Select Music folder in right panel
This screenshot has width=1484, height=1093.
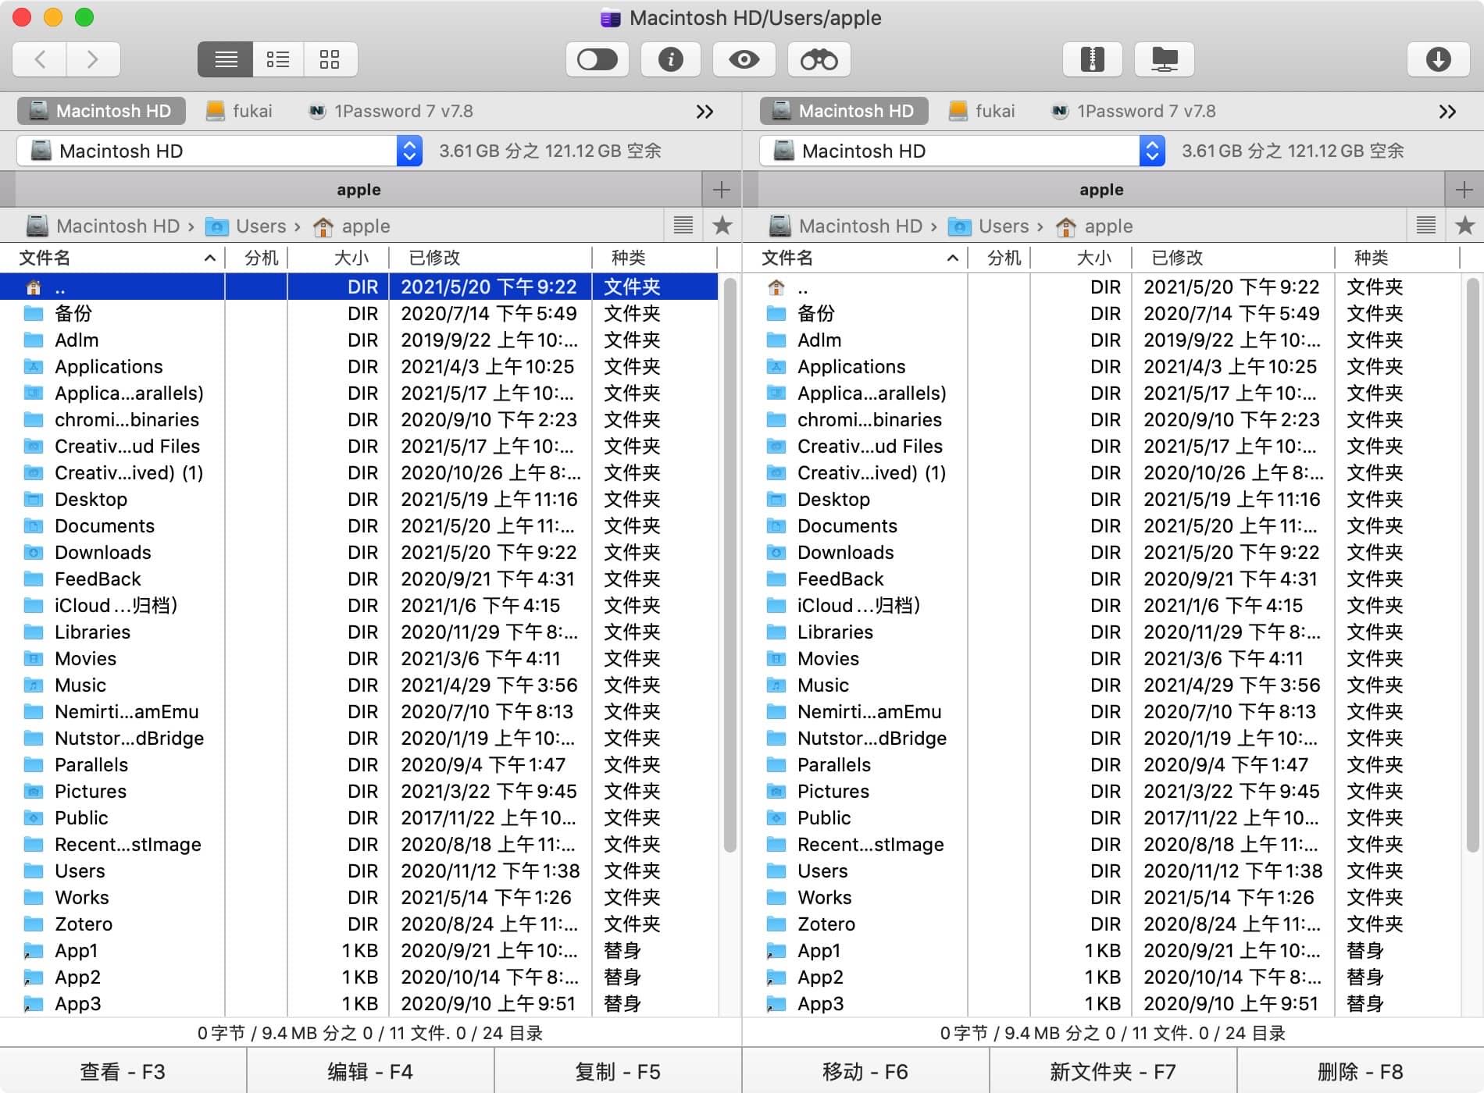tap(1101, 685)
